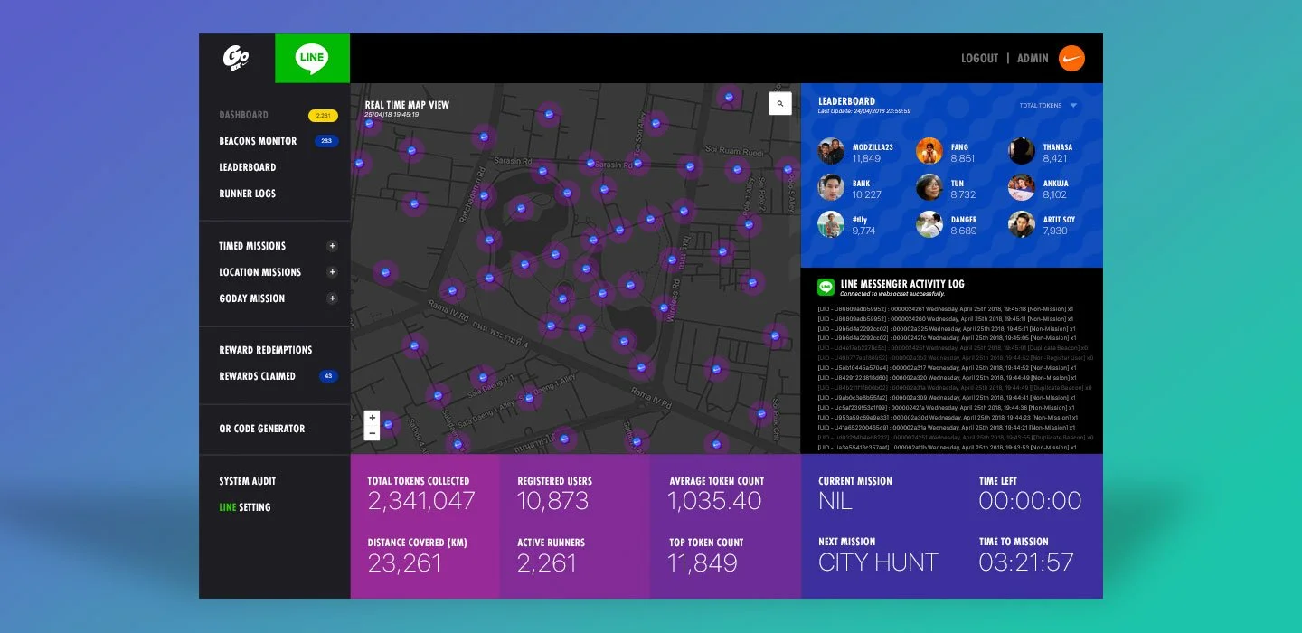Click the map search magnifier button

click(x=779, y=104)
